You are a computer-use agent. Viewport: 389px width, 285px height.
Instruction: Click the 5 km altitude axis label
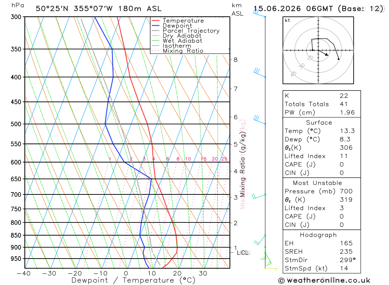click(235, 144)
